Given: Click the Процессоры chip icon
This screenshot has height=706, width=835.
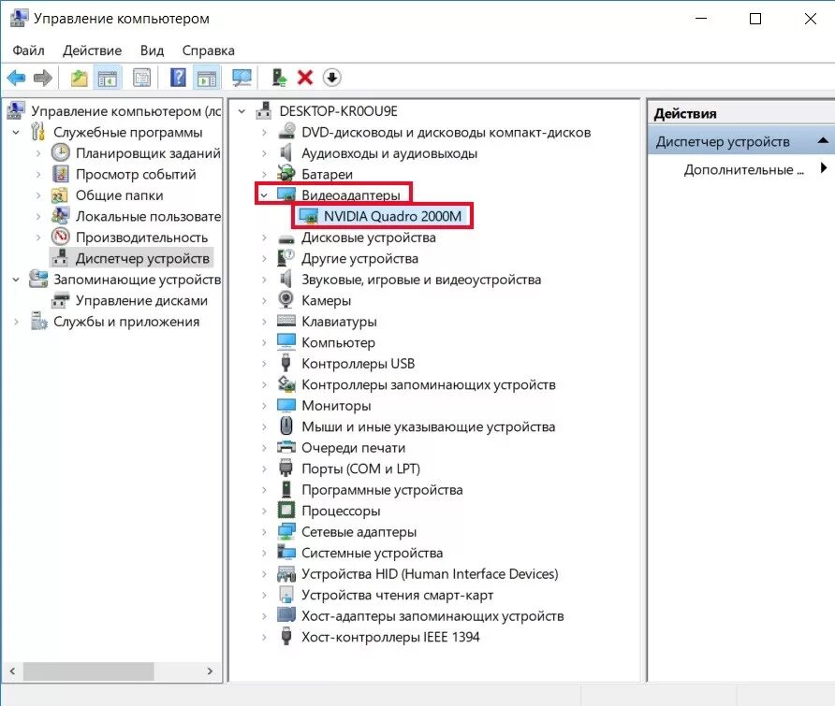Looking at the screenshot, I should pos(286,511).
